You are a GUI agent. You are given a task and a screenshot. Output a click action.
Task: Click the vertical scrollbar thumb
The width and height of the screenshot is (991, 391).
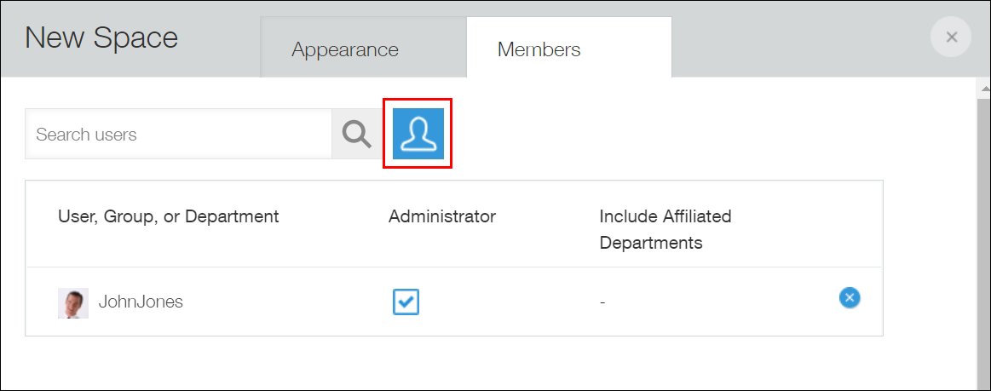click(x=983, y=239)
